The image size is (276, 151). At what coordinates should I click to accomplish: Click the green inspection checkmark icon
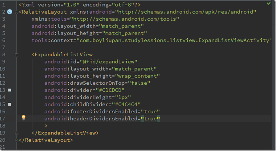268,3
